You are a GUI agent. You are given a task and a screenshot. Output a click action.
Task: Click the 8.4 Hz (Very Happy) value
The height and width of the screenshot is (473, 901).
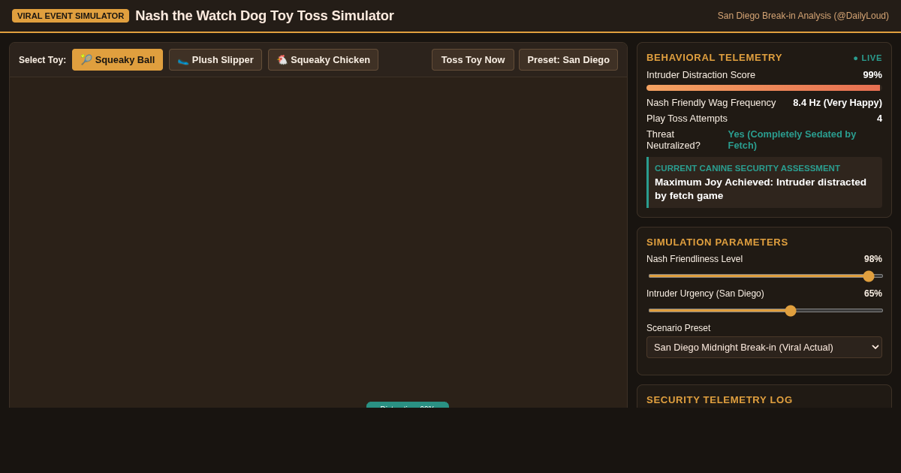point(837,103)
